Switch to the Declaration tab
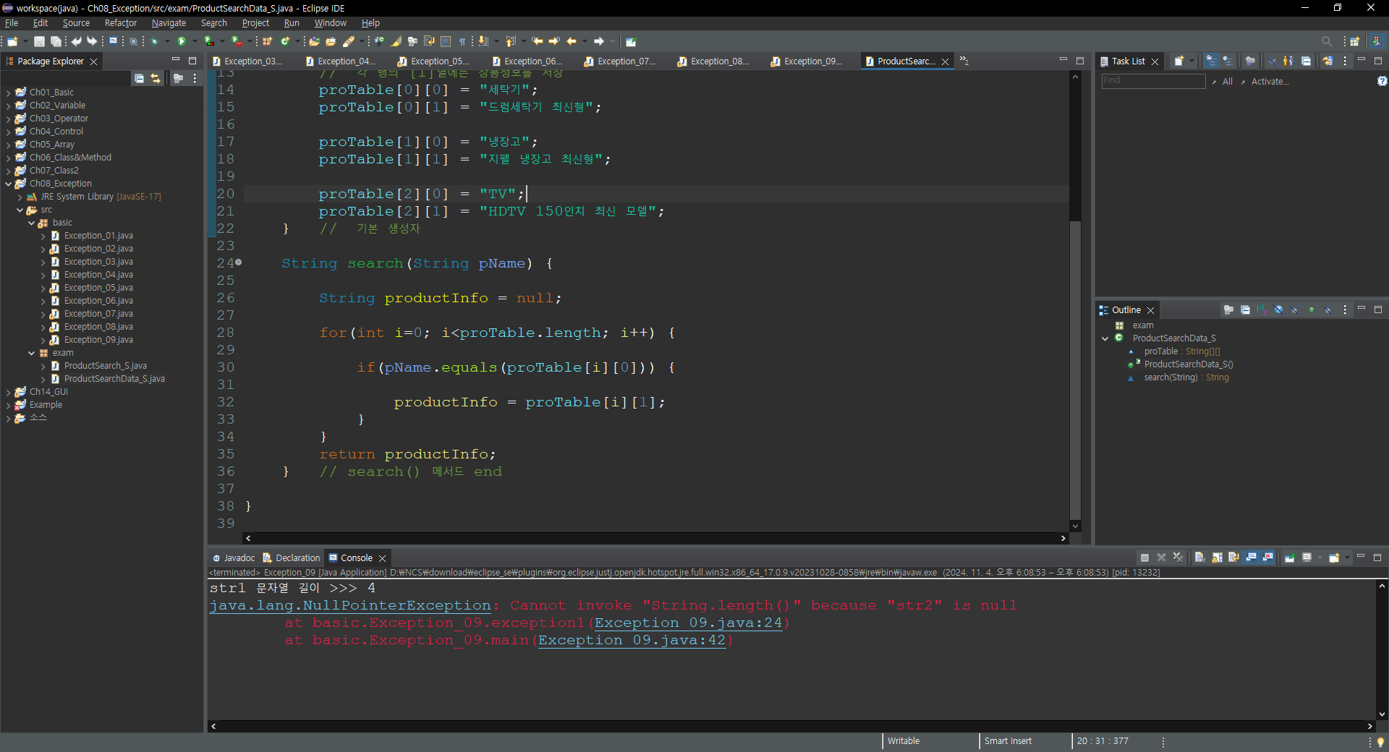Image resolution: width=1389 pixels, height=752 pixels. (292, 557)
